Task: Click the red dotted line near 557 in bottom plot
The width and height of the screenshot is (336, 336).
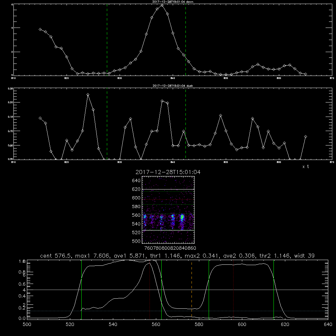Action: click(150, 289)
